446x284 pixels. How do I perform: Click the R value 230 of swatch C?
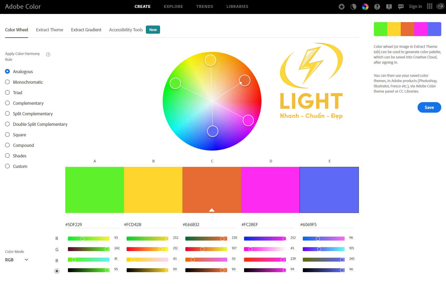tap(234, 238)
